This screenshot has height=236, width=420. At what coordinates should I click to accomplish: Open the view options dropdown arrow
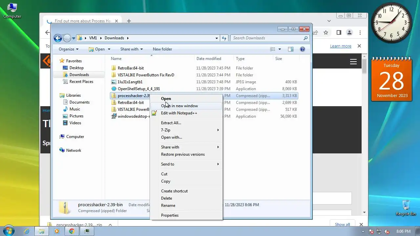[x=280, y=49]
